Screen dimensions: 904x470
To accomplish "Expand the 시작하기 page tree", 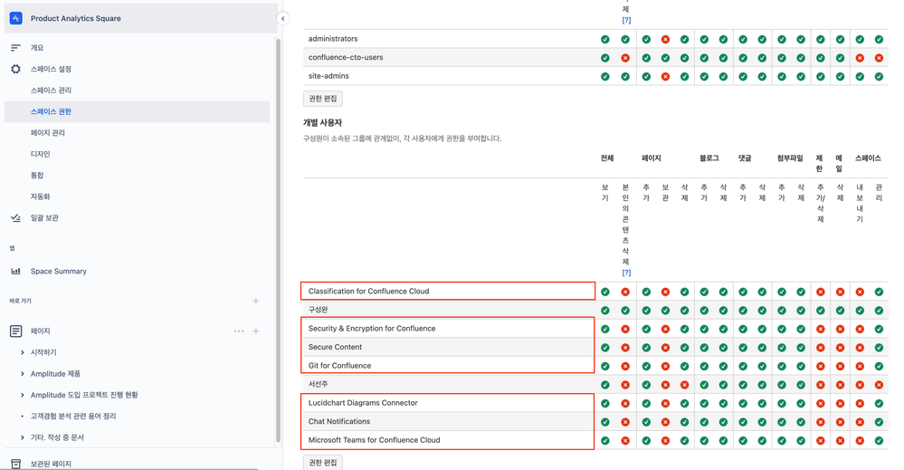I will coord(22,352).
